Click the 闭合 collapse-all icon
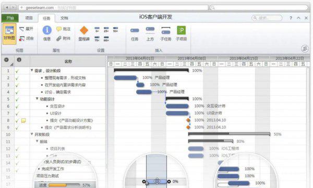Screen dimensions: 313x188 click(22, 39)
